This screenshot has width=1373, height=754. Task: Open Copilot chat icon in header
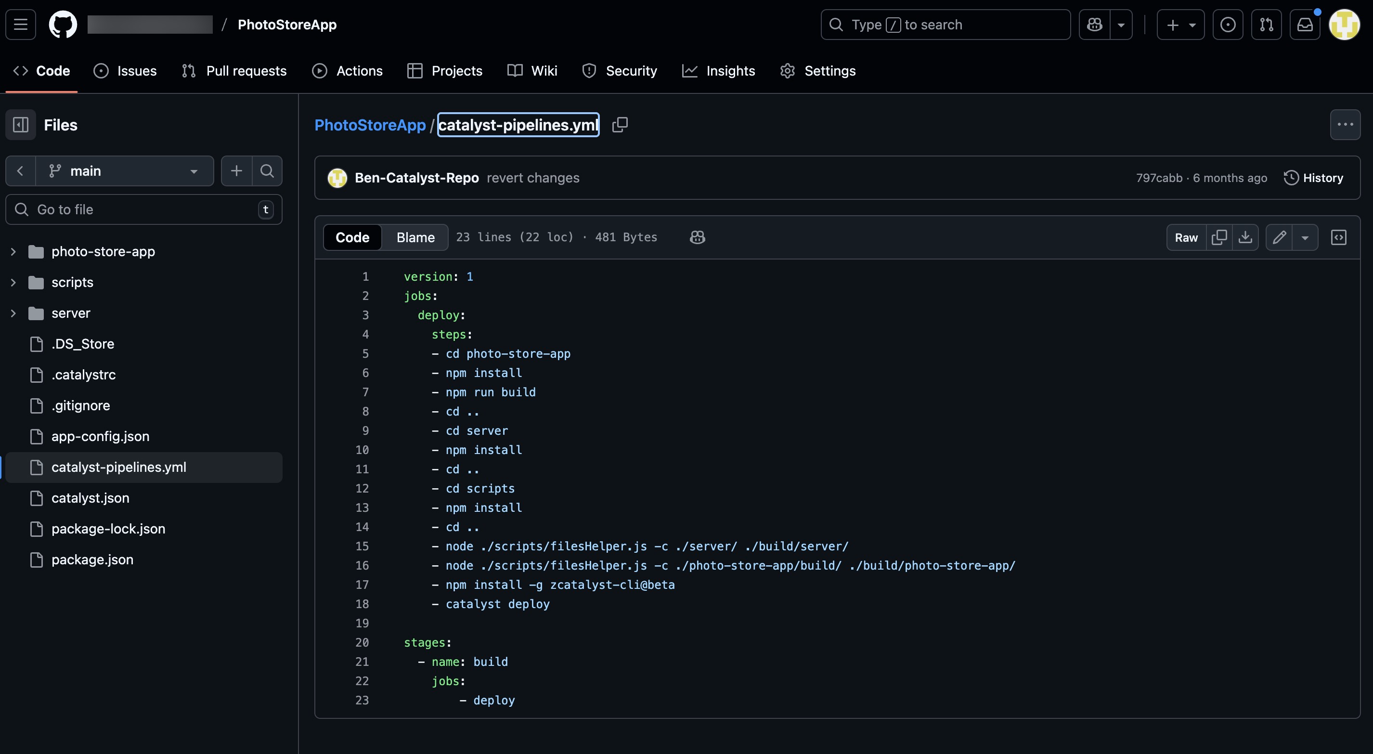pos(1095,25)
